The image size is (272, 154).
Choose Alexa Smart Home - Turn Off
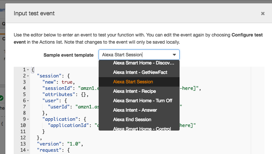(139, 101)
